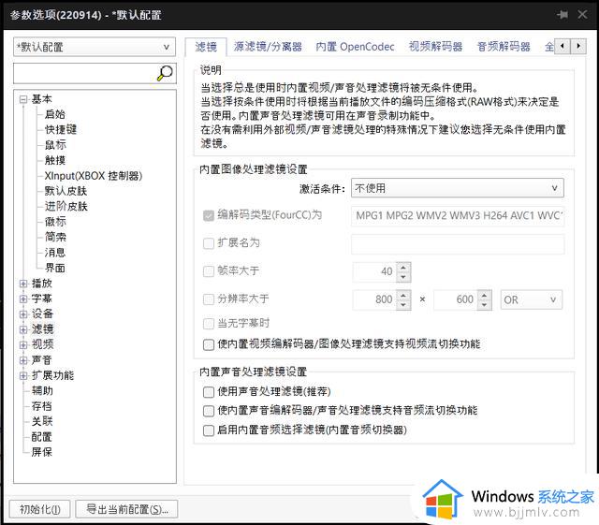Expand the 字幕 tree node
Viewport: 599px width, 525px height.
tap(23, 299)
